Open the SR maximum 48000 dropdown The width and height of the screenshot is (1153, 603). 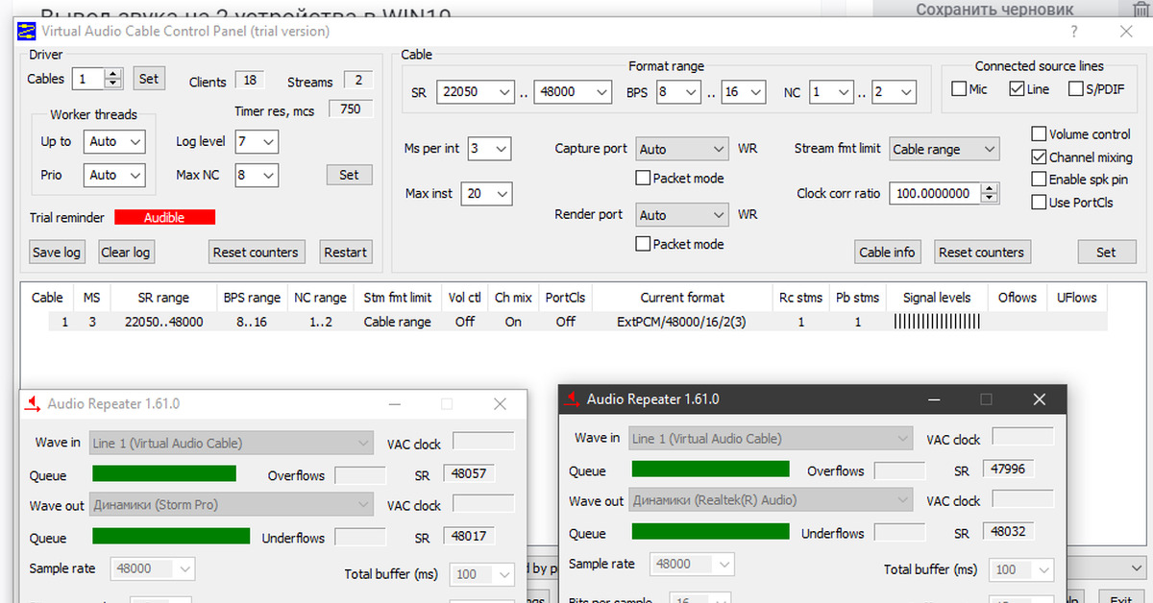573,92
